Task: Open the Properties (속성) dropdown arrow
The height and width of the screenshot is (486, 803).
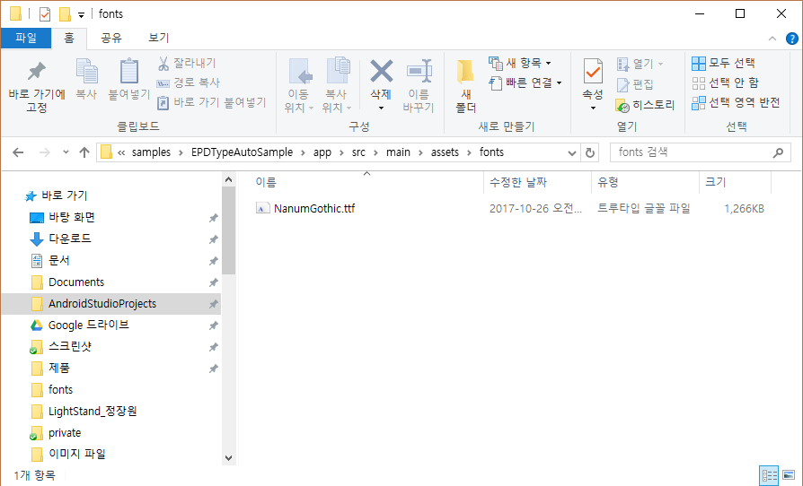Action: click(x=593, y=108)
